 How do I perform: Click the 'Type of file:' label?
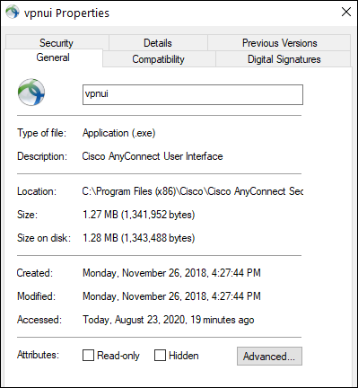point(41,133)
